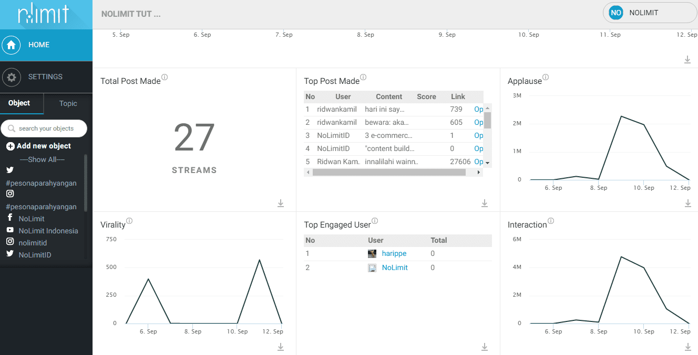Open link for row 1 ridwankamil post
This screenshot has height=355, width=698.
478,110
